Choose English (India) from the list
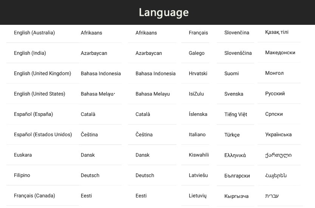 [x=42, y=53]
